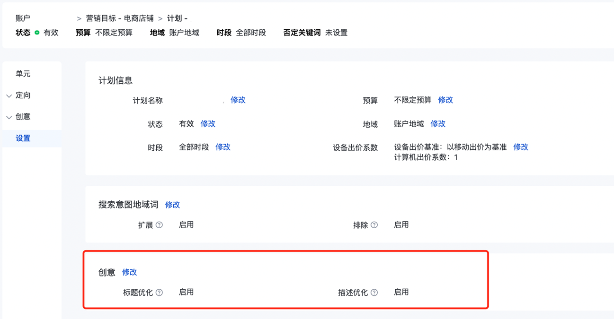Open the 单元 sidebar item
The image size is (614, 319).
[23, 74]
